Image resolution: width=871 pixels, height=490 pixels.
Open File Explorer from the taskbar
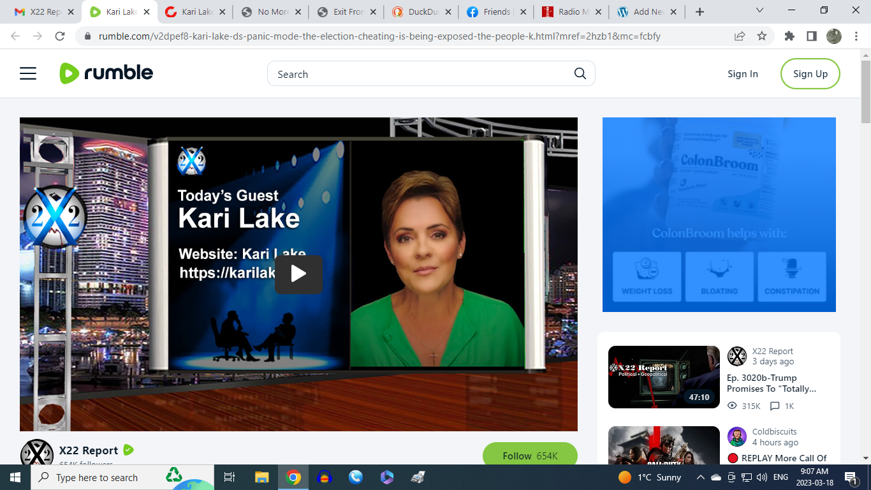point(261,477)
